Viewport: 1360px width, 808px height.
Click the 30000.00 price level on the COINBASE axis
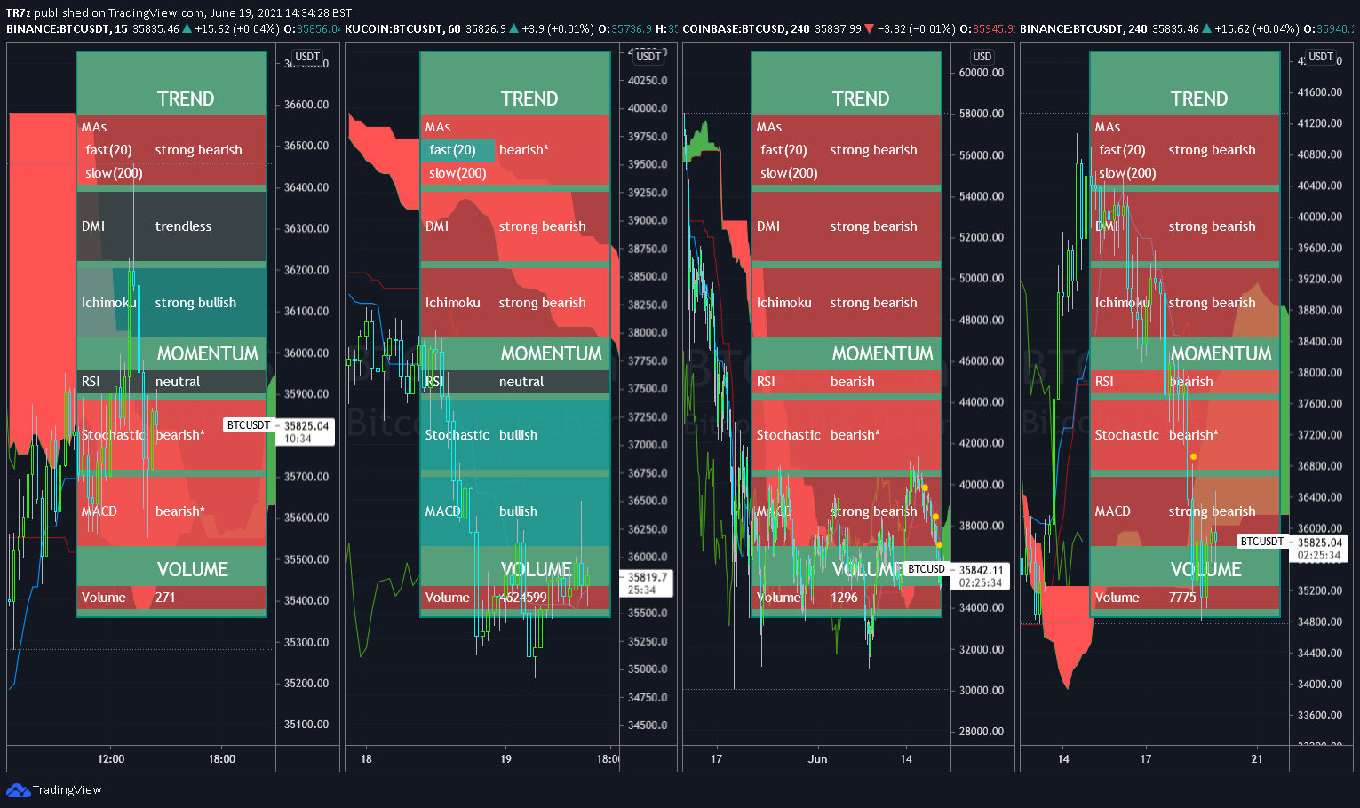tap(982, 691)
